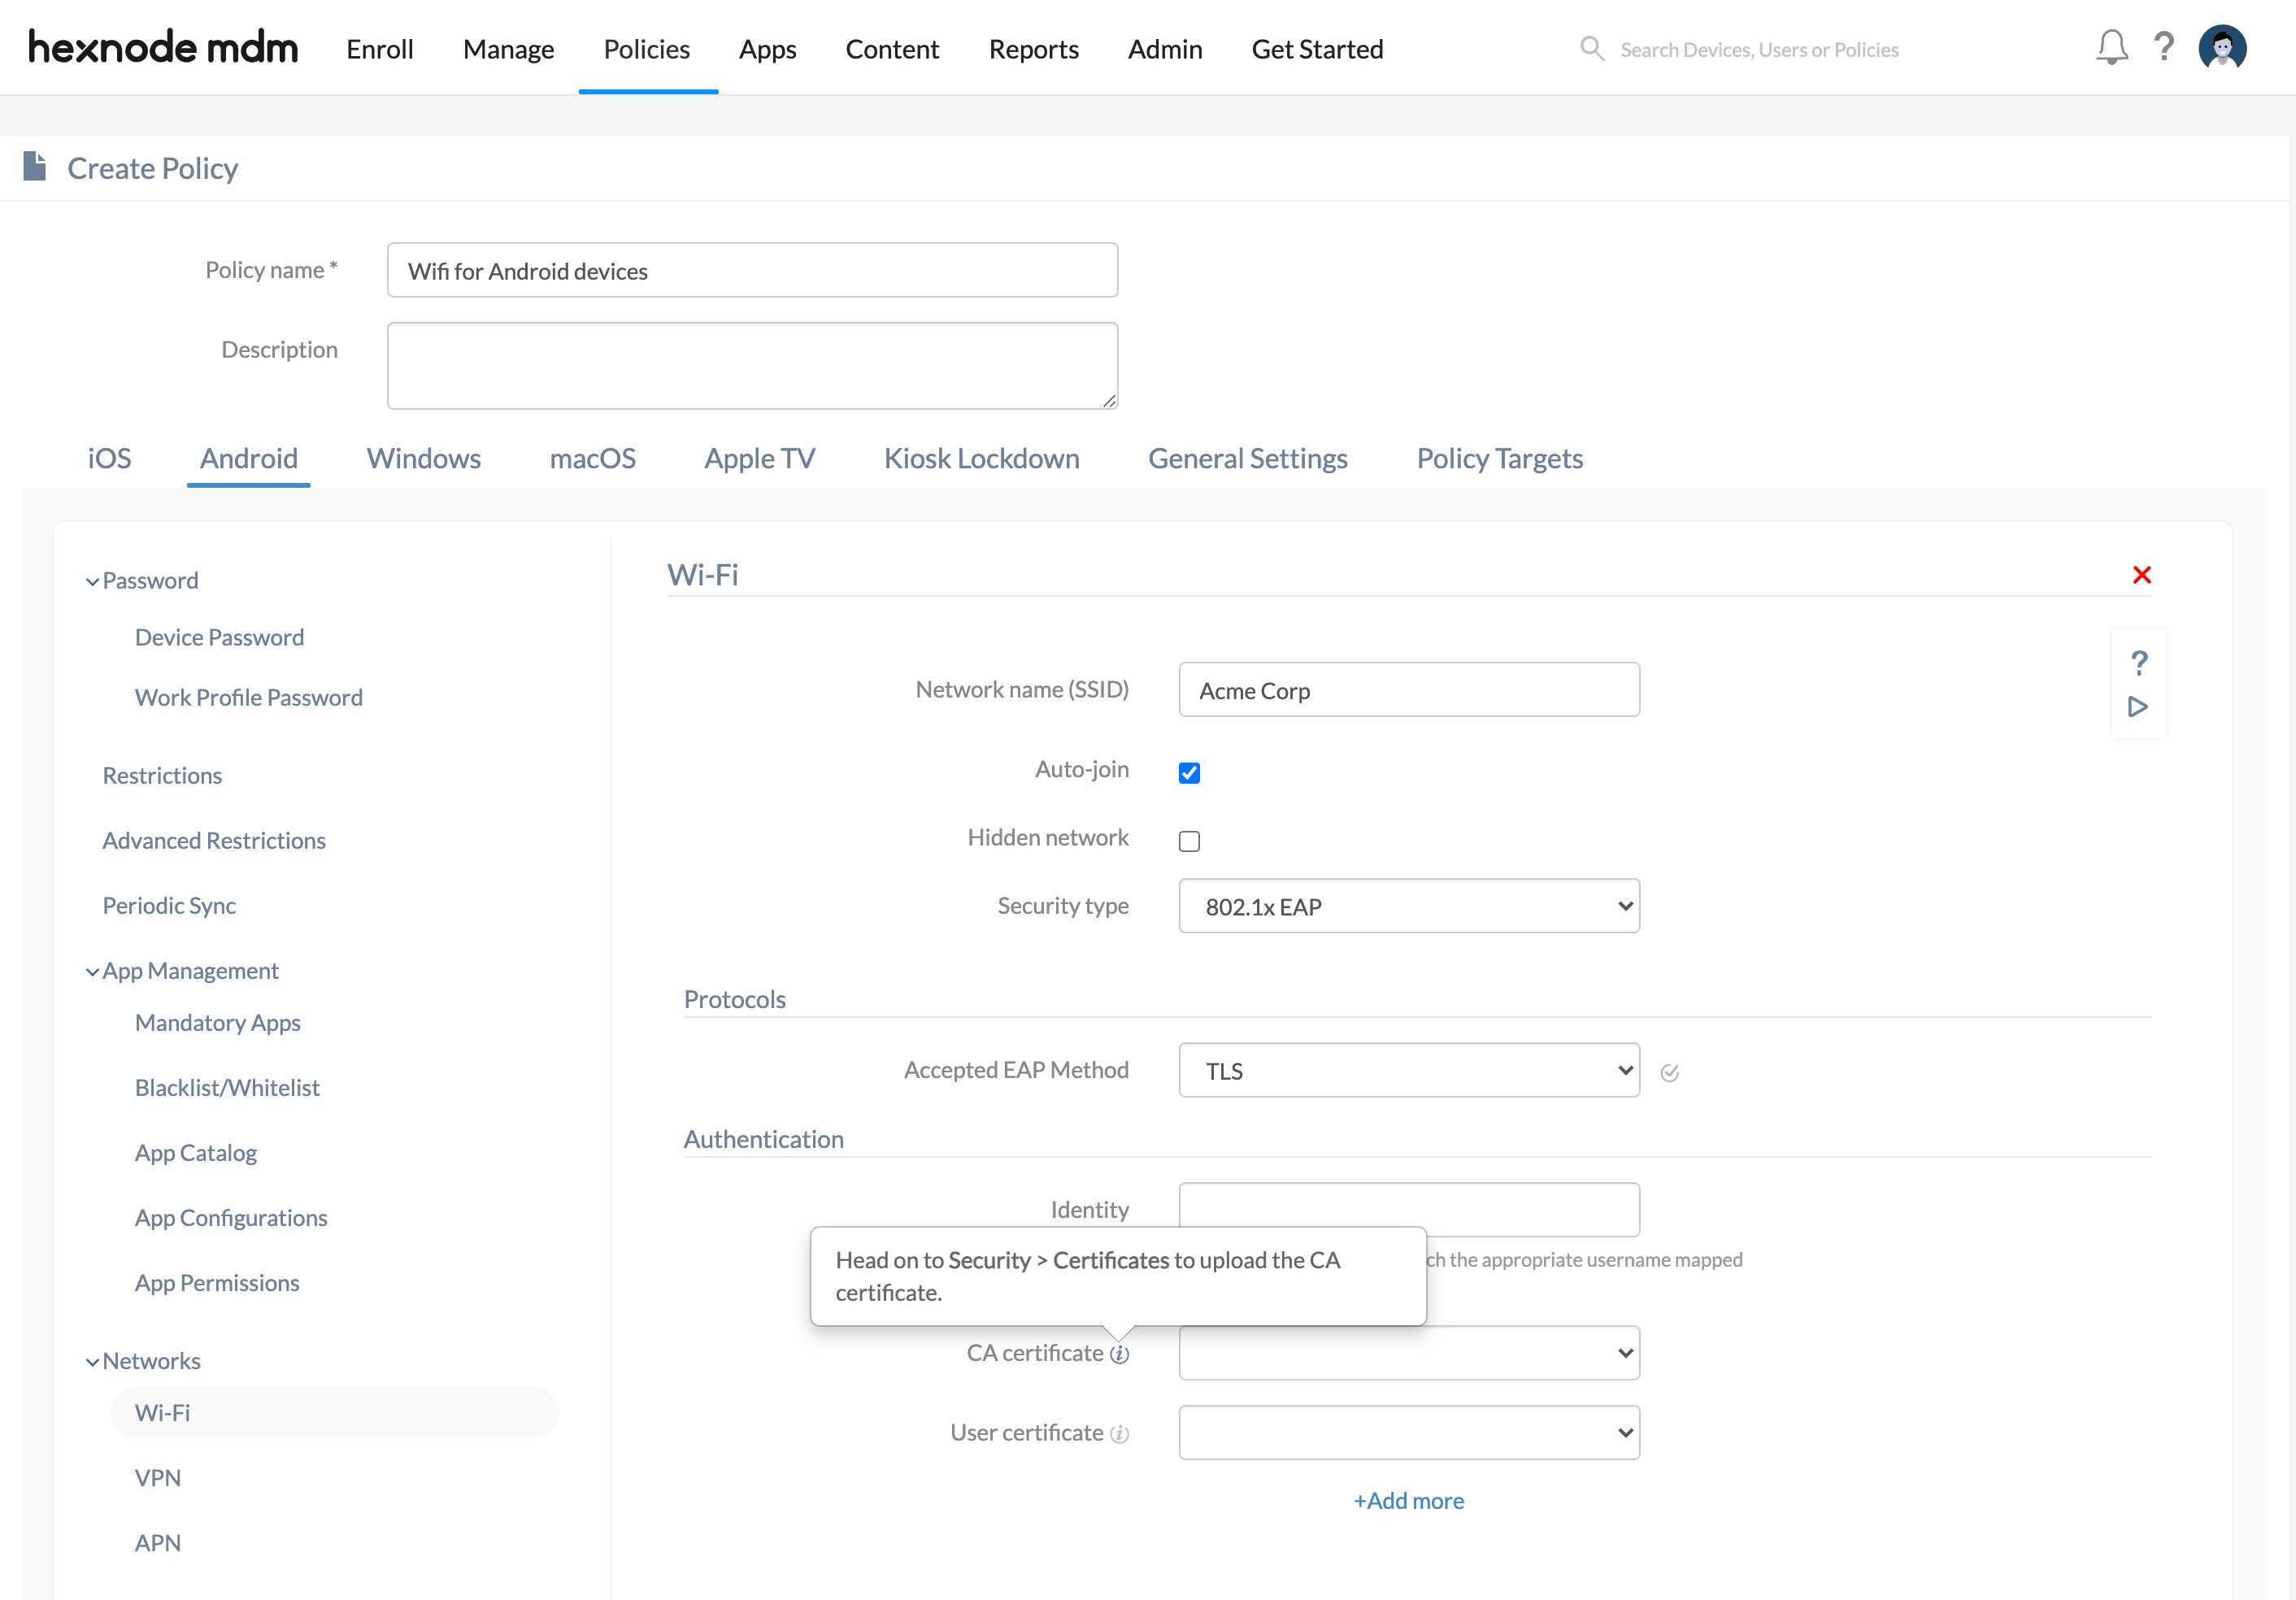The image size is (2296, 1600).
Task: Close the Wi-Fi configuration with red X
Action: [x=2142, y=574]
